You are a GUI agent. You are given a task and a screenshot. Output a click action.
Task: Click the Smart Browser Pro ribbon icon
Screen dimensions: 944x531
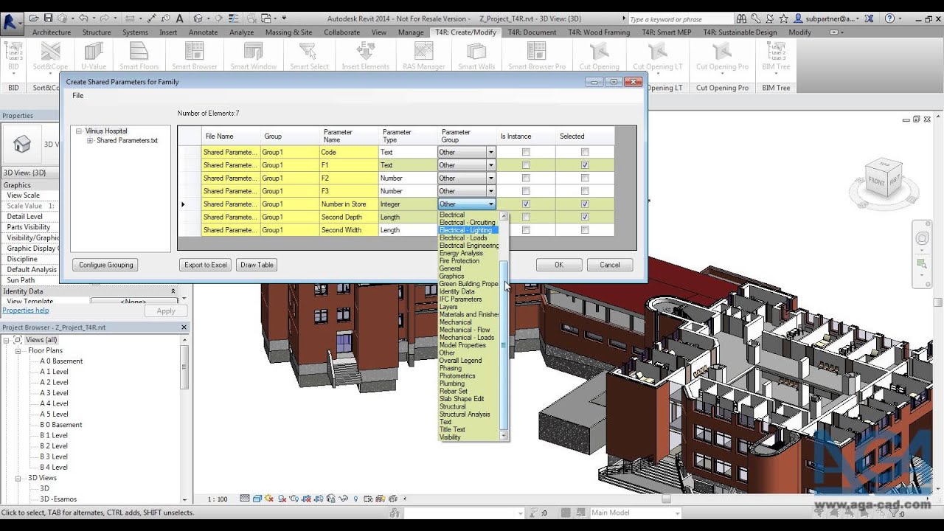(x=537, y=51)
